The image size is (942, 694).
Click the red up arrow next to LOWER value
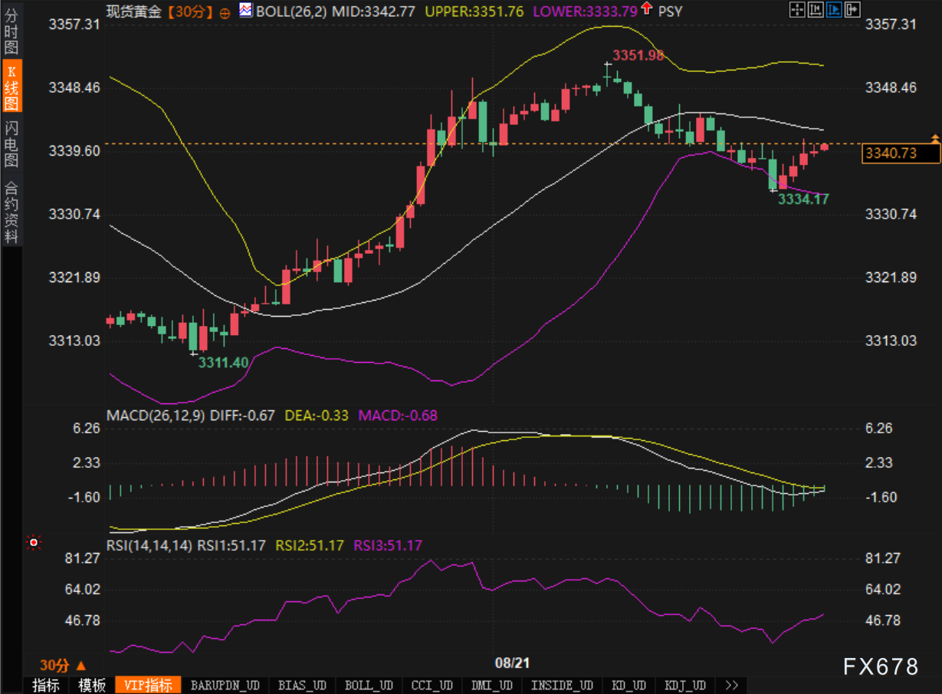(647, 10)
